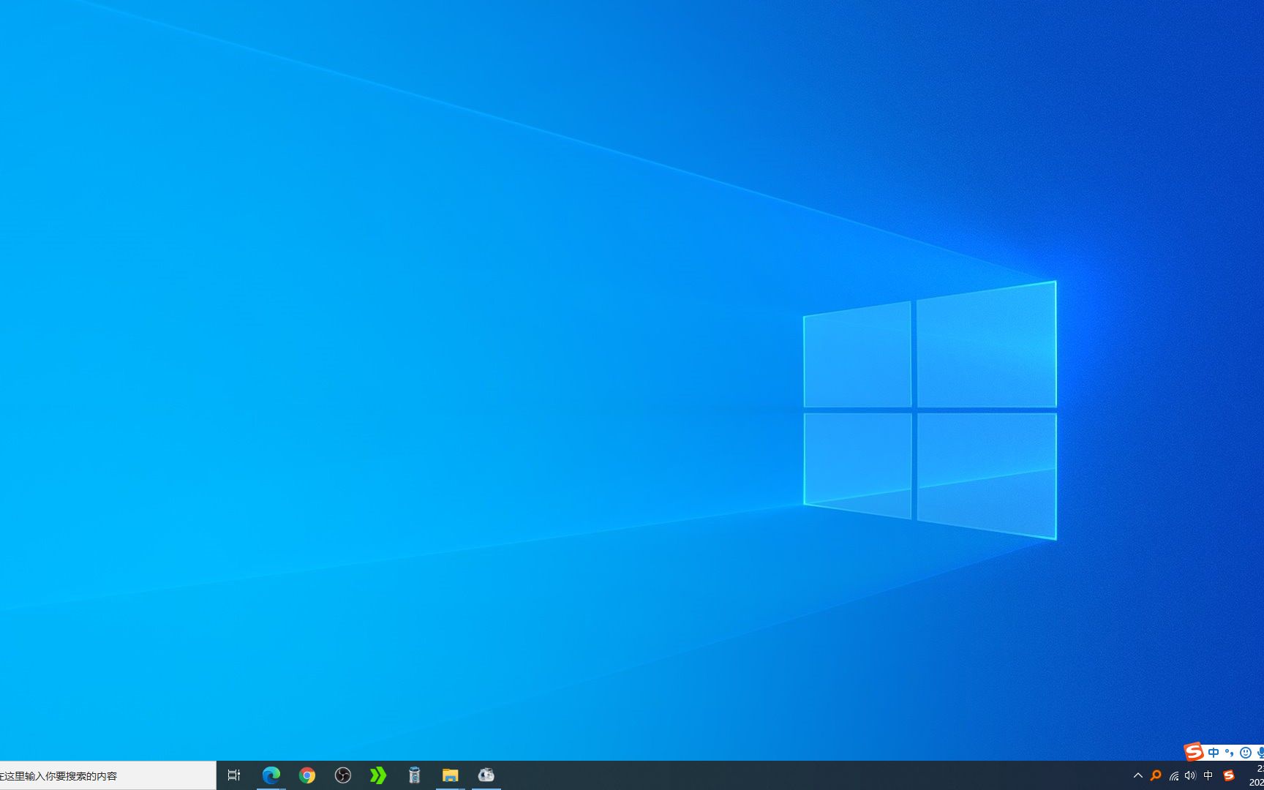Open Task View from the taskbar
The width and height of the screenshot is (1264, 790).
(234, 775)
